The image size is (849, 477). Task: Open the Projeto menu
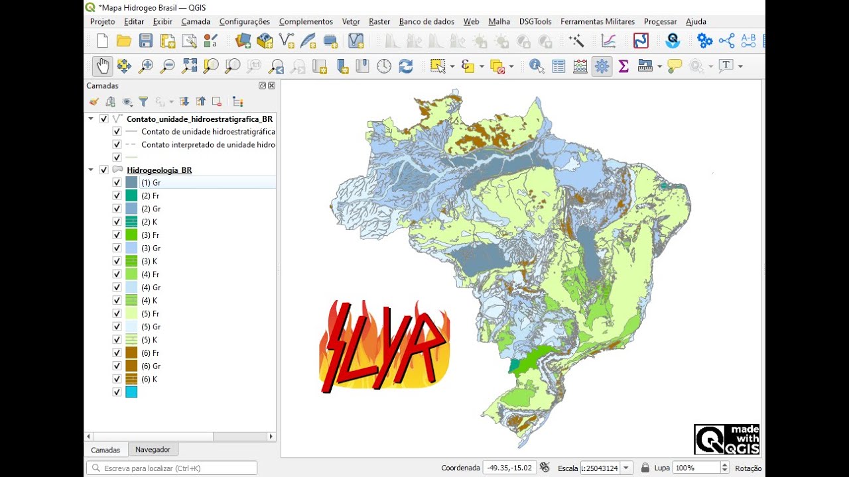(x=102, y=21)
